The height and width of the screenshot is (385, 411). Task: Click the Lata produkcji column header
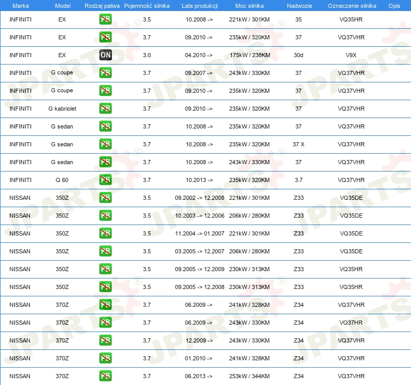pos(200,6)
